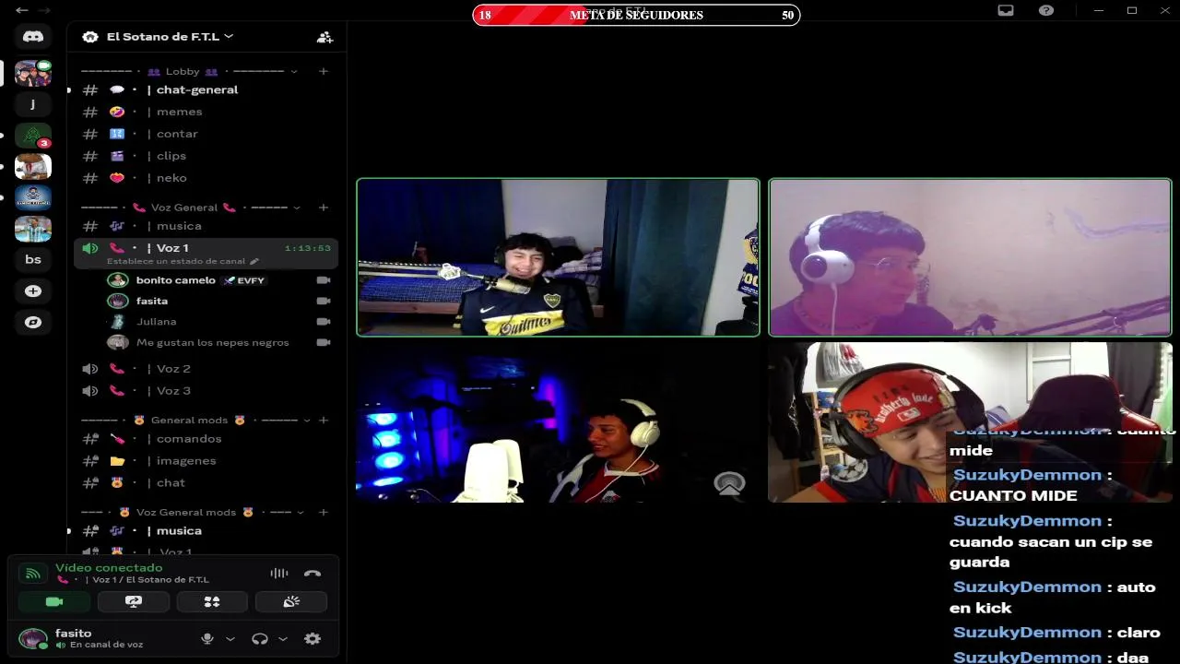The width and height of the screenshot is (1180, 664).
Task: Focus the Boca jersey webcam tile
Action: [558, 257]
